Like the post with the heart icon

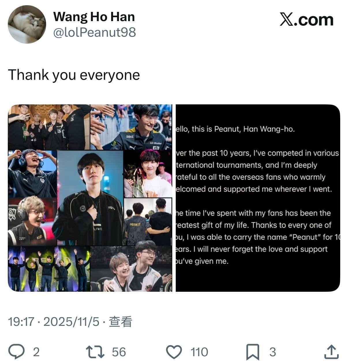[x=174, y=352]
